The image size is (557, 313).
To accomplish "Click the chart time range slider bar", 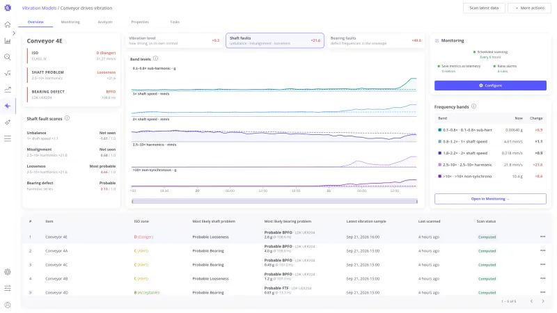I will [274, 201].
